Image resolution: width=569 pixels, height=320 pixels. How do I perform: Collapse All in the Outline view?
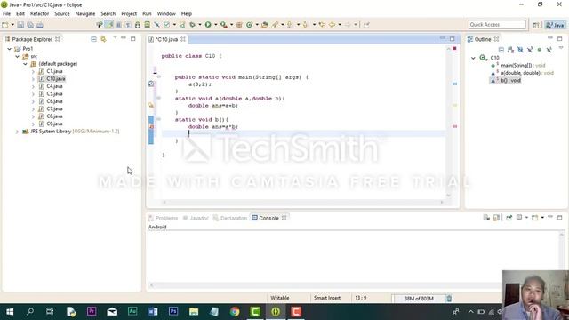501,50
